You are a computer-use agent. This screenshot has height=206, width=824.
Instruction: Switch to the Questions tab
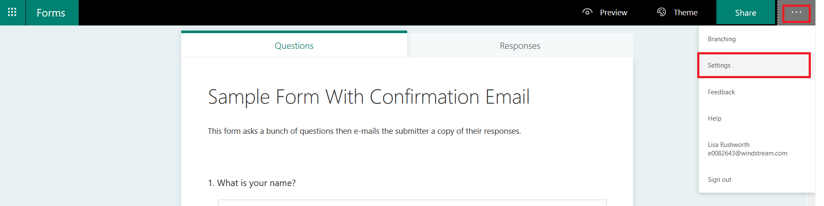(x=294, y=45)
